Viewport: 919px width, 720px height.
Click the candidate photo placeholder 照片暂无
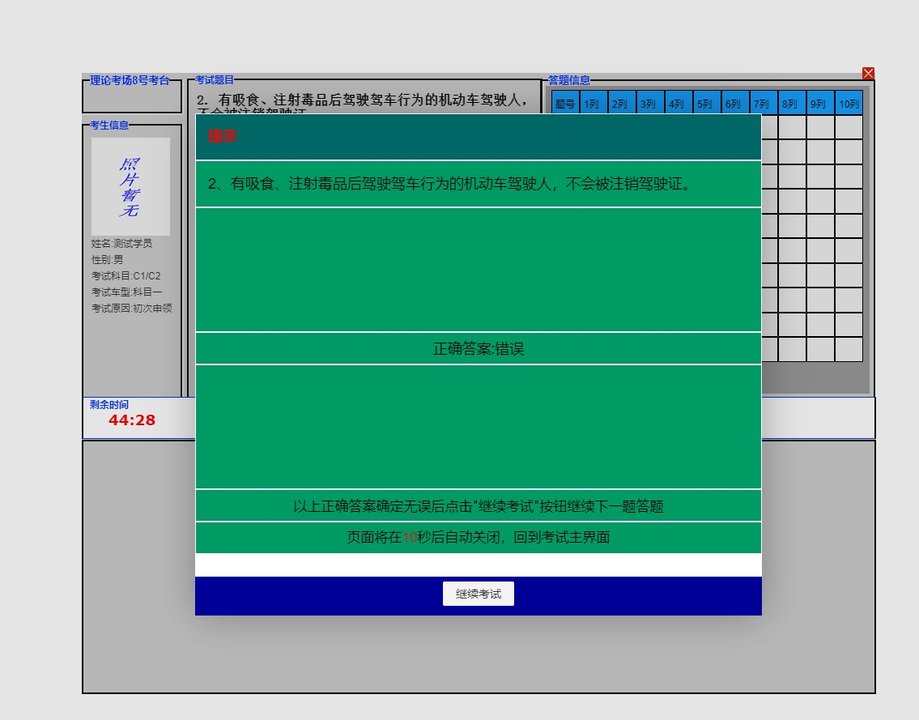(130, 186)
